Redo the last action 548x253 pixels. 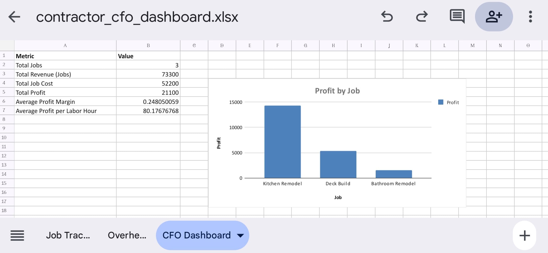point(422,17)
